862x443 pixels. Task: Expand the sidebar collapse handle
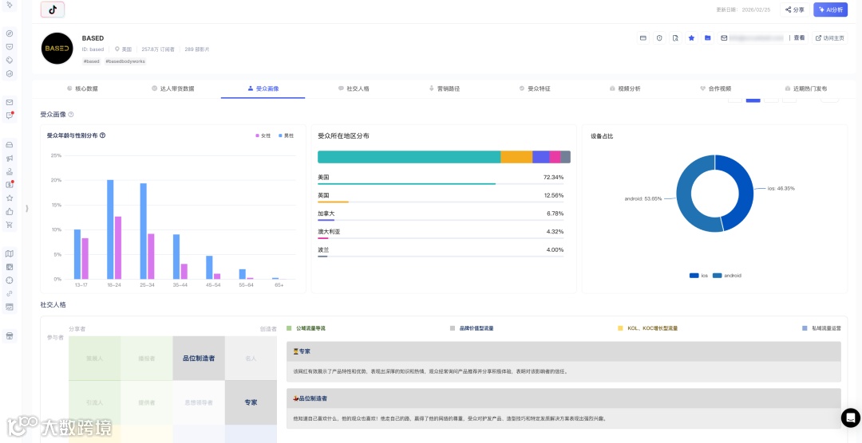coord(26,208)
